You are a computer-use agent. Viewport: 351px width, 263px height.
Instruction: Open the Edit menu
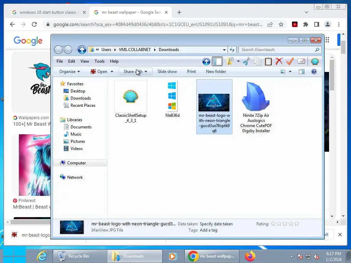pos(72,61)
